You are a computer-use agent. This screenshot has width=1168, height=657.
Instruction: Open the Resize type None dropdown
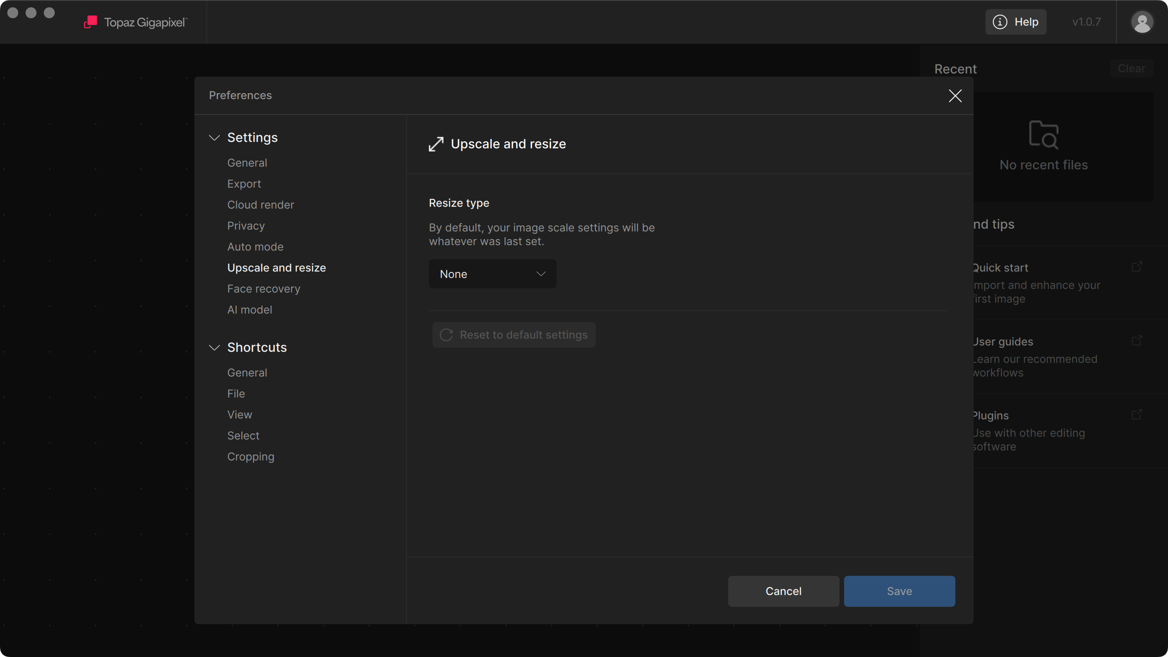(x=492, y=274)
